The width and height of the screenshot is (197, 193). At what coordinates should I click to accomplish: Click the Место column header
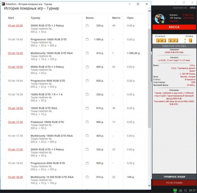[x=116, y=18]
